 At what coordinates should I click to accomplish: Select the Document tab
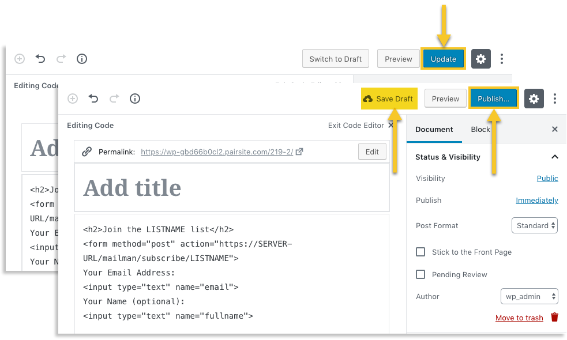434,129
